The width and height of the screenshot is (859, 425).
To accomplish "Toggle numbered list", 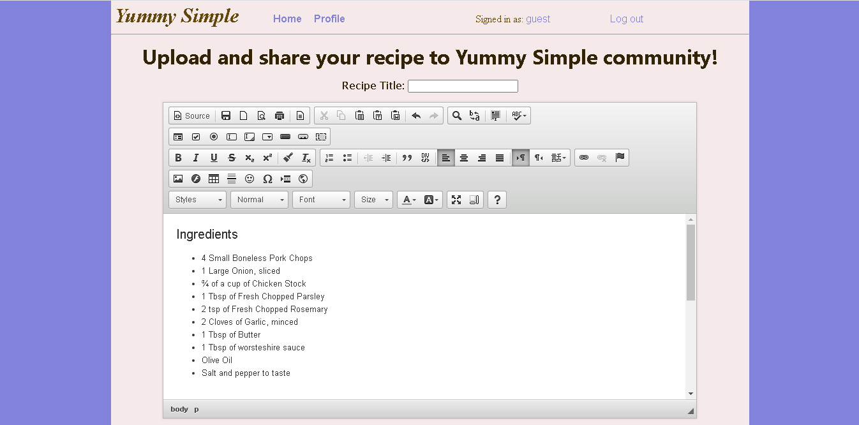I will (329, 158).
